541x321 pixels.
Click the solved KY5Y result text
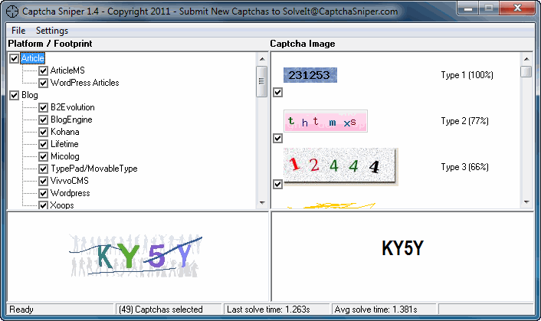click(x=402, y=248)
